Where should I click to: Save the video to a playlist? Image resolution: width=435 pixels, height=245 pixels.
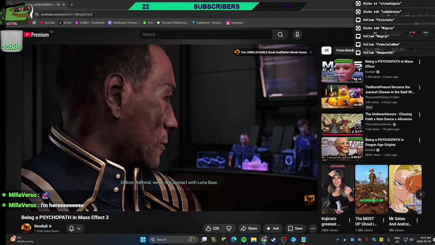[295, 228]
